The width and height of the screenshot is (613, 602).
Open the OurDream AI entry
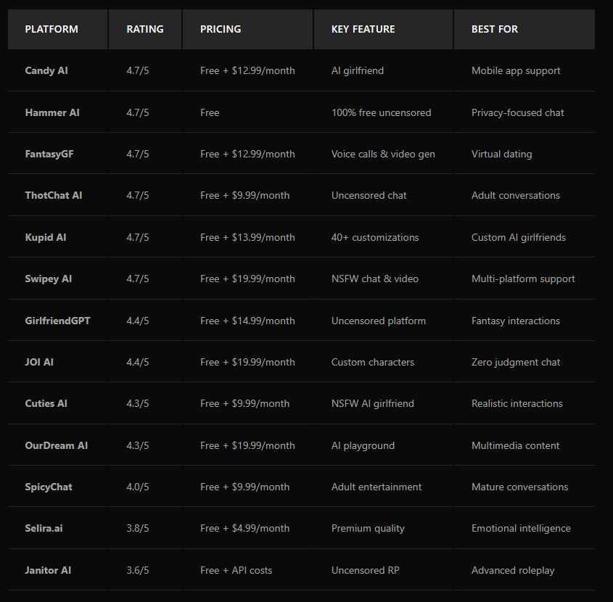pyautogui.click(x=57, y=445)
